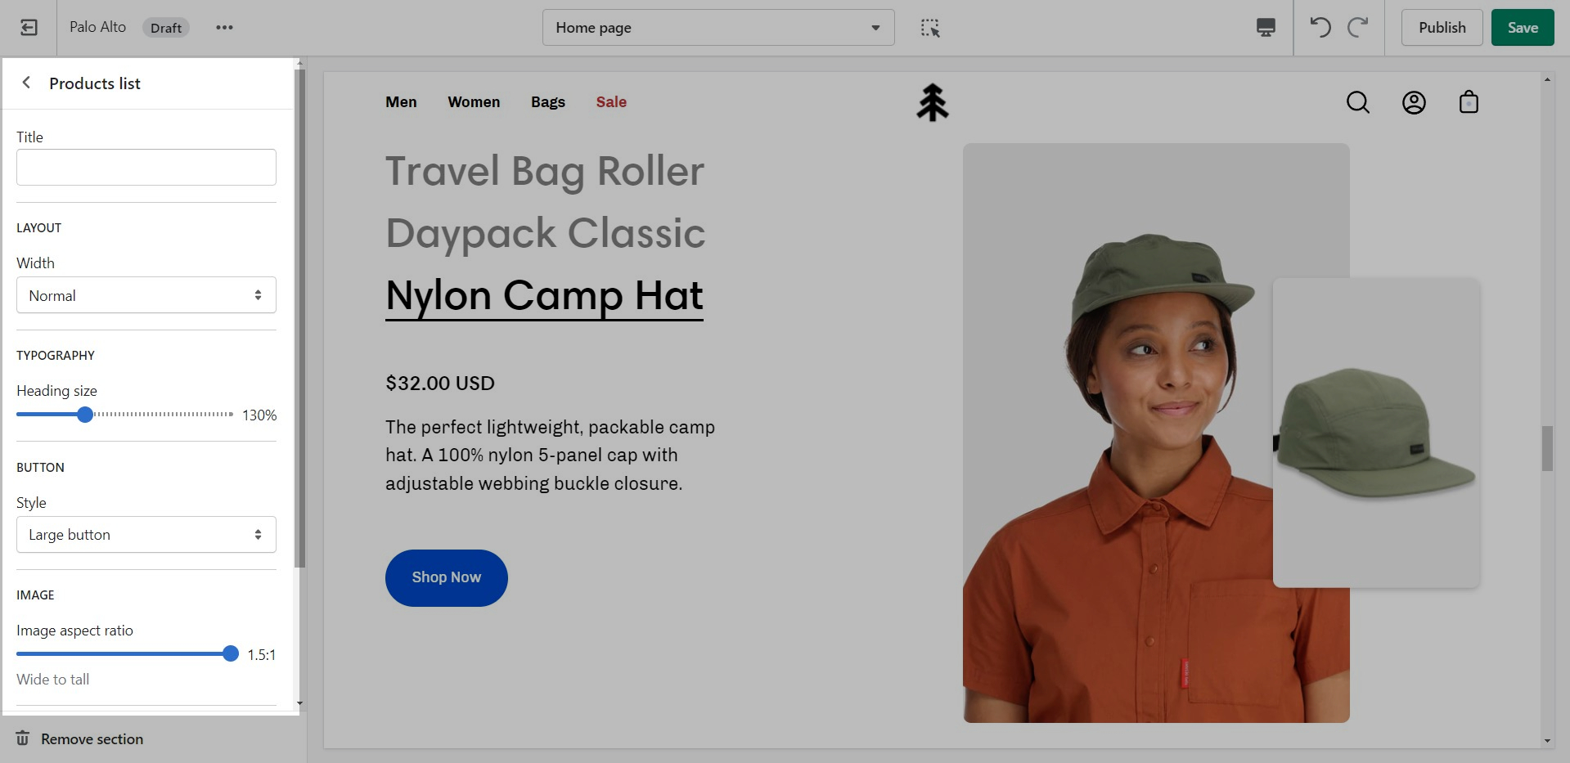This screenshot has width=1570, height=763.
Task: Switch to desktop preview device icon
Action: click(1265, 28)
